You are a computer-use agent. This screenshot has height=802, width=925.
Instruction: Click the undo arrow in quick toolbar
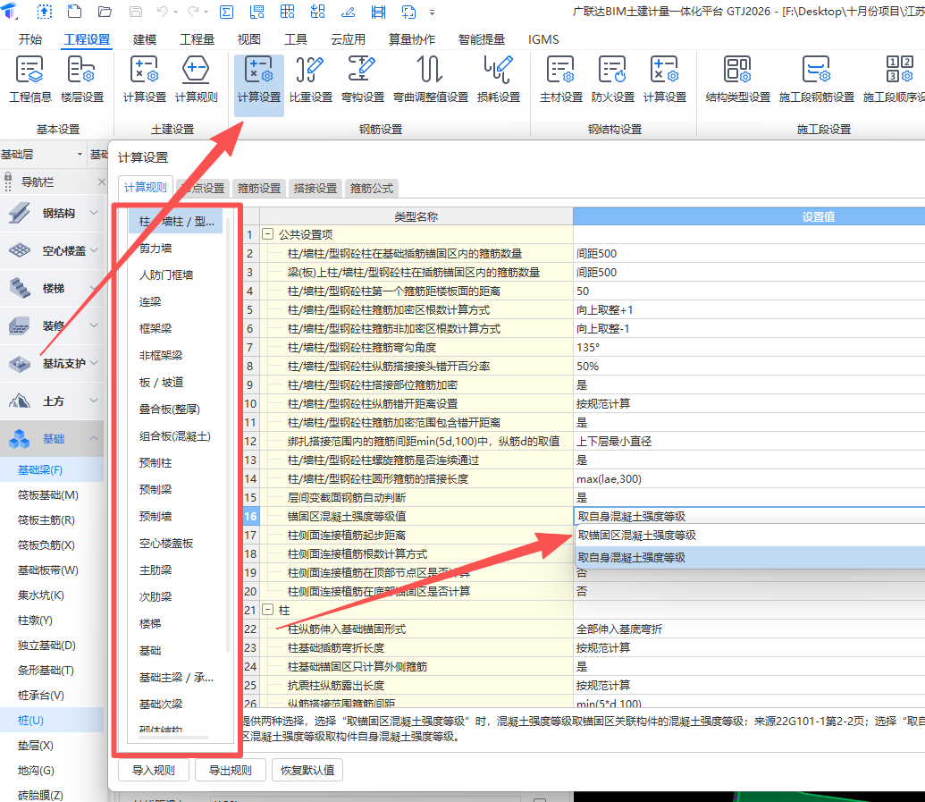(163, 12)
